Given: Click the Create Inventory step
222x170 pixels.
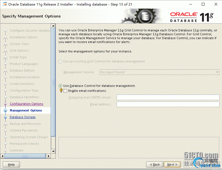Looking at the screenshot, I should [x=22, y=84].
